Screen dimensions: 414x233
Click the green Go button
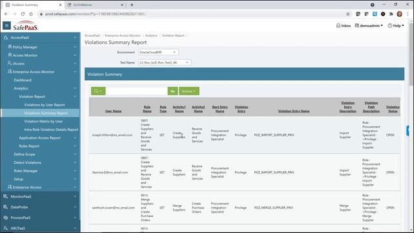173,91
